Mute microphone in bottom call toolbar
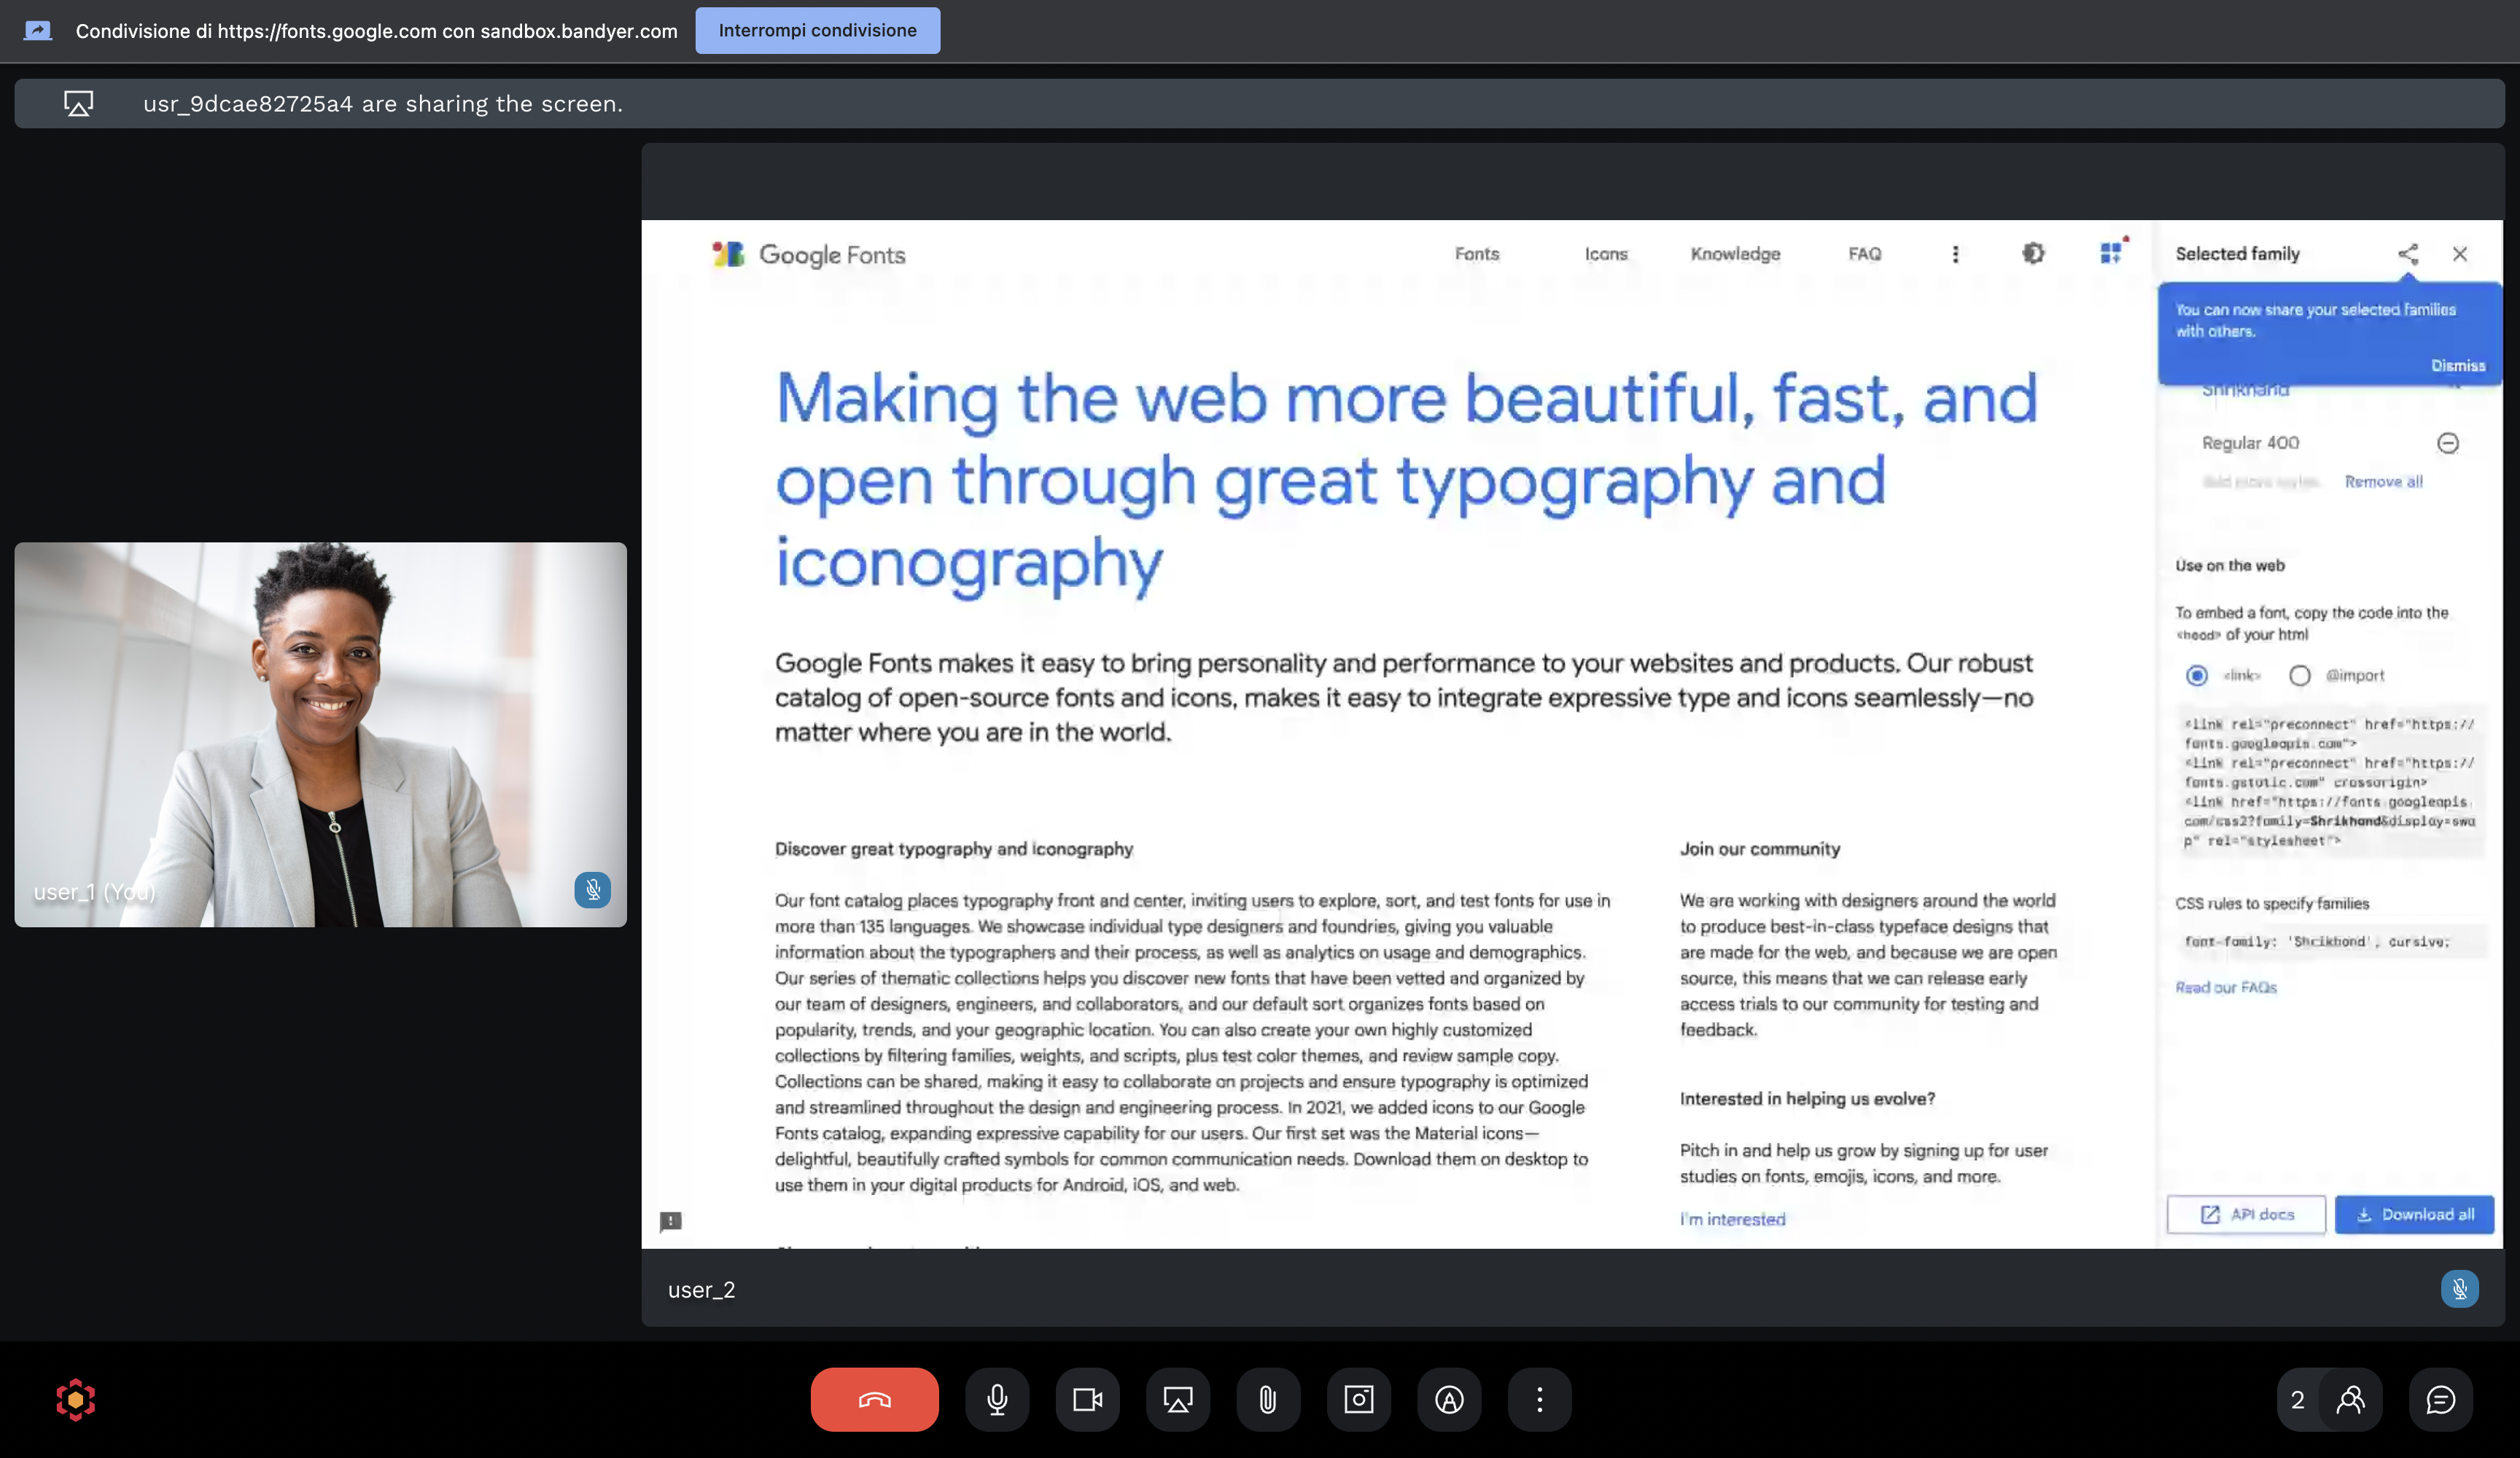 click(997, 1399)
